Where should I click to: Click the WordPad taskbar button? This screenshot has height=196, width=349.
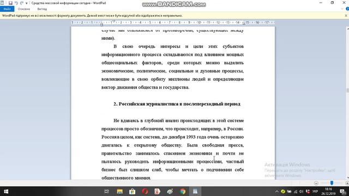pyautogui.click(x=195, y=192)
